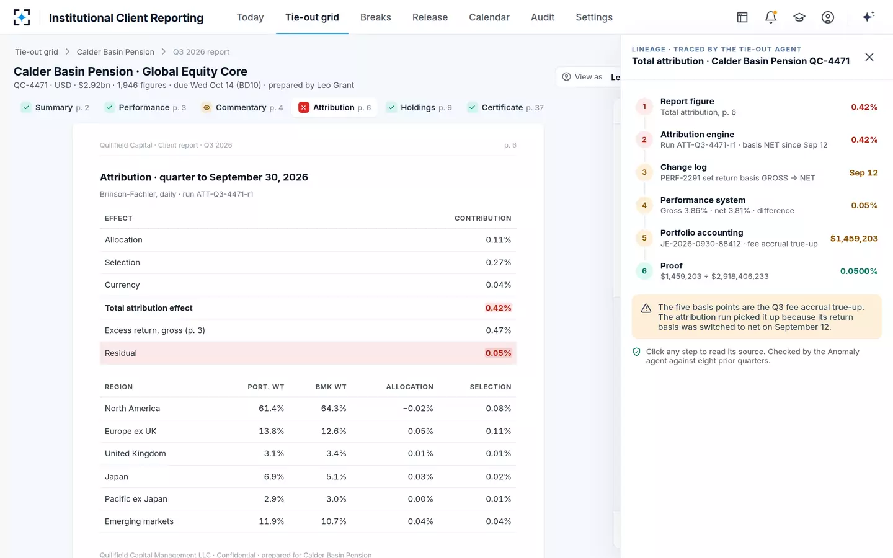Select the Selection effect row
893x558 pixels.
point(308,263)
